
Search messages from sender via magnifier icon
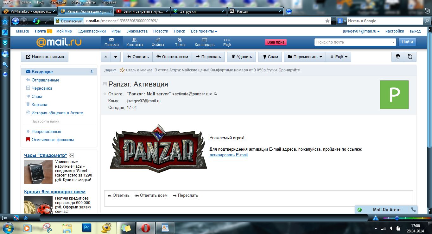pos(216,94)
